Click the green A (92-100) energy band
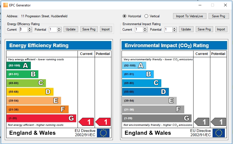This screenshot has width=233, height=144. pos(18,65)
